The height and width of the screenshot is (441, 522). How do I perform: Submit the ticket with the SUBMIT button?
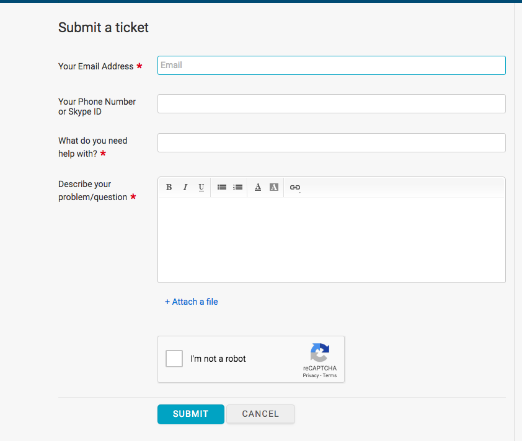click(191, 414)
